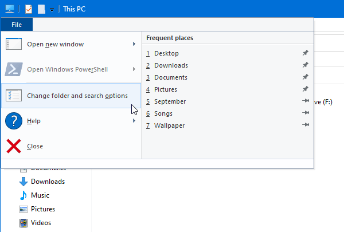
Task: Open Desktop from Frequent places
Action: click(x=228, y=53)
